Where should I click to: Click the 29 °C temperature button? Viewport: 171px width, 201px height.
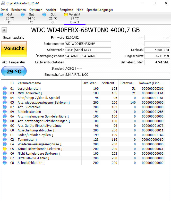pyautogui.click(x=14, y=71)
